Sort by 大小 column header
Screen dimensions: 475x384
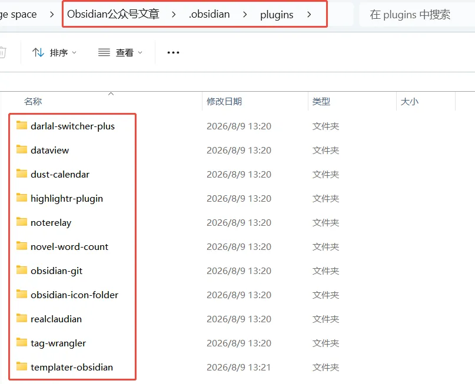(409, 101)
